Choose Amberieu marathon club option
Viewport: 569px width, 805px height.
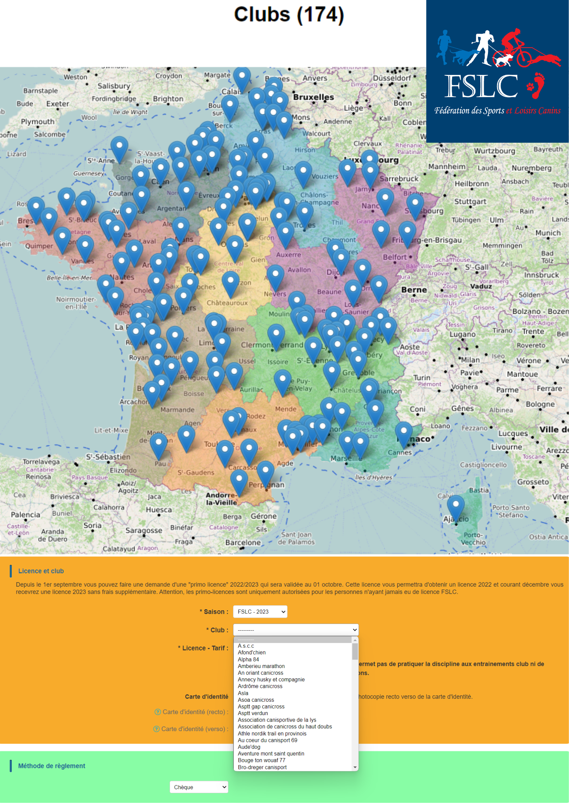[293, 666]
